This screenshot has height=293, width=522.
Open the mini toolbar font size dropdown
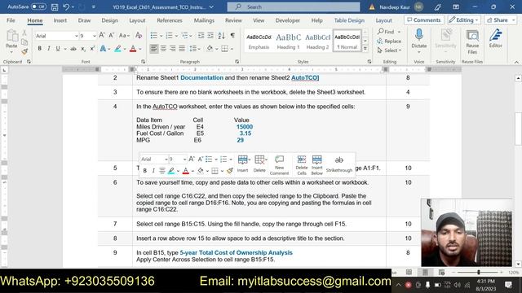tap(185, 160)
